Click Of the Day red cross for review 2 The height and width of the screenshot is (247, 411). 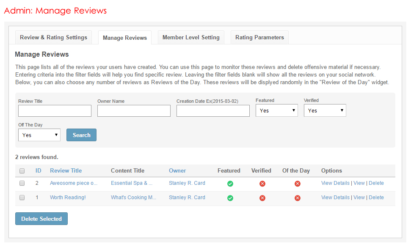[x=297, y=184]
